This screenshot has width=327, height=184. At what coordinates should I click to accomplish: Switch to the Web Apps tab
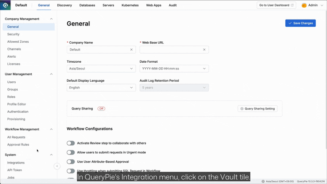(x=154, y=5)
